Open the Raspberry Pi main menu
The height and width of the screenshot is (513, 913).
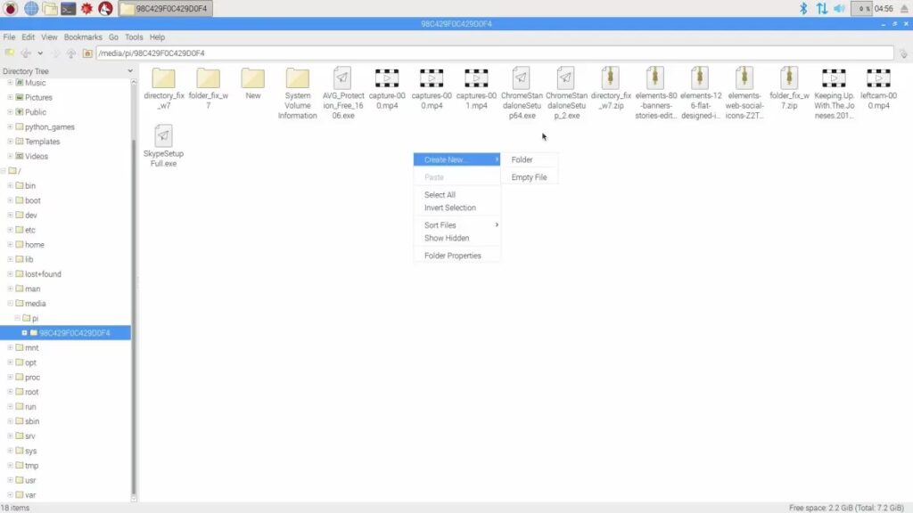(x=12, y=9)
